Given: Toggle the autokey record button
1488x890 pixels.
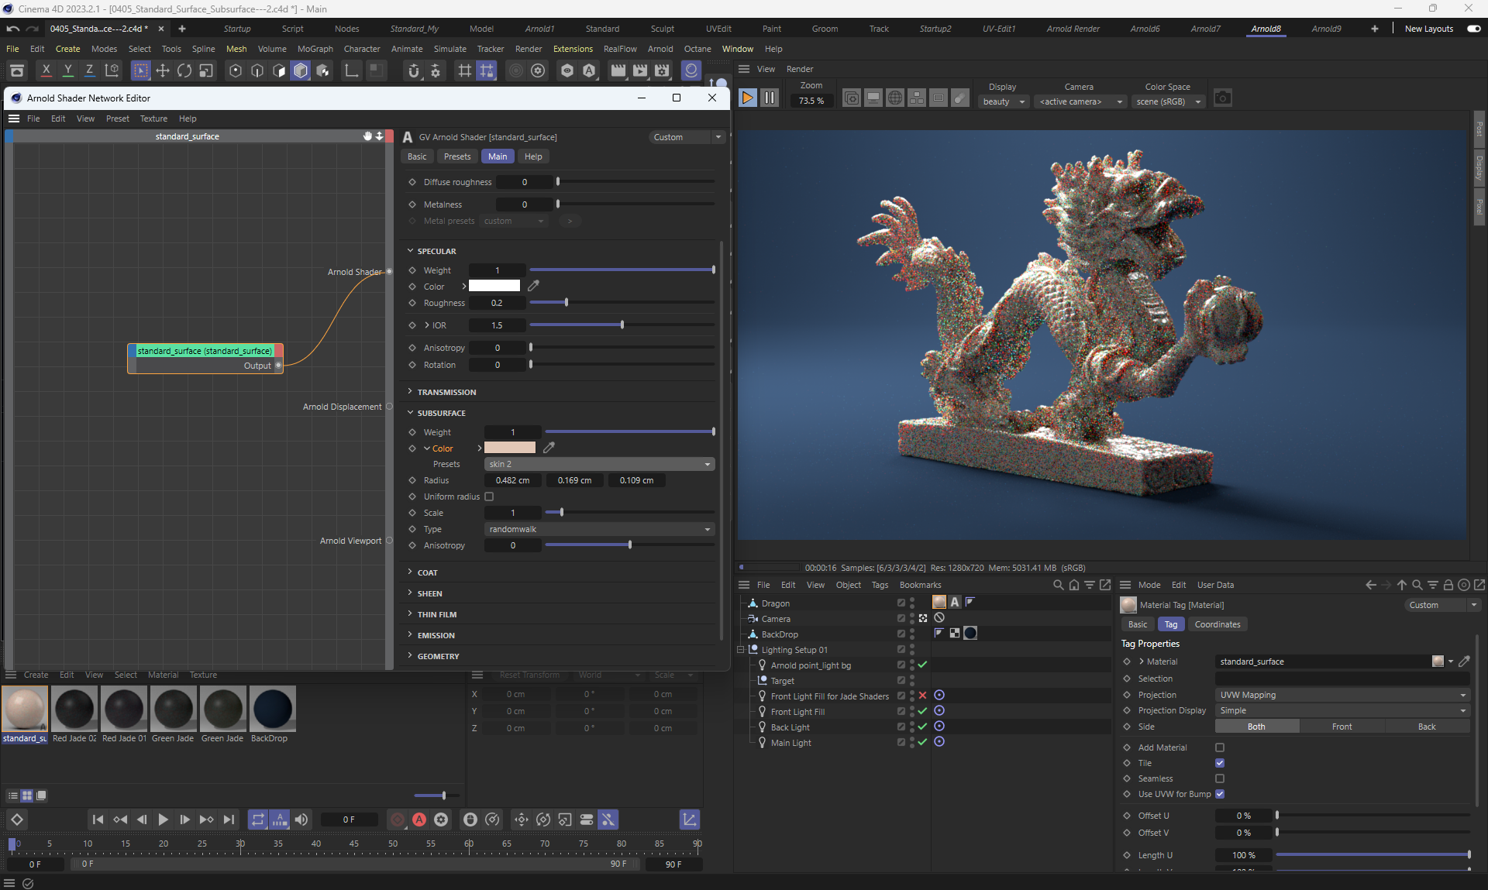Looking at the screenshot, I should 419,820.
